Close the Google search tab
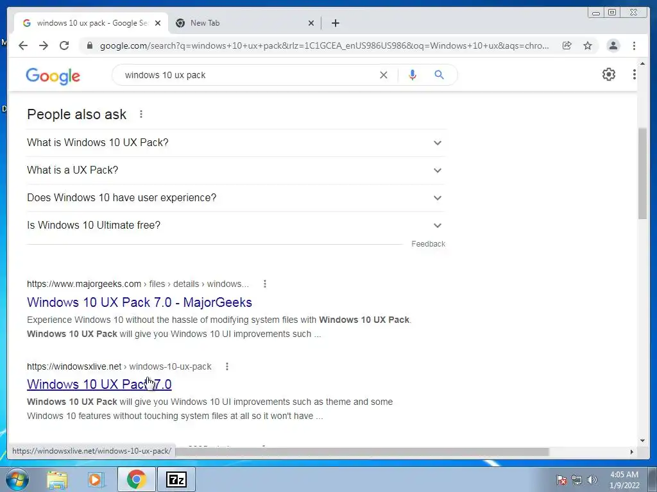Screen dimensions: 657x492 point(158,23)
